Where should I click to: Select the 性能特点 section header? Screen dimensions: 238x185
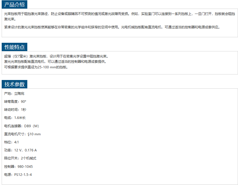[x=14, y=47]
